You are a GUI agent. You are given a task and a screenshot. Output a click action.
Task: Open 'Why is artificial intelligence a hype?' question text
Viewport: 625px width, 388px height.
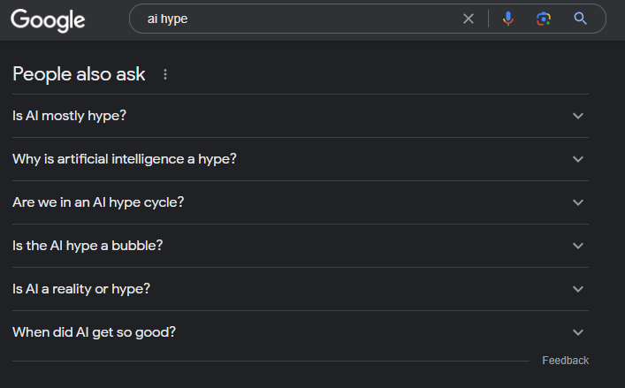click(125, 159)
